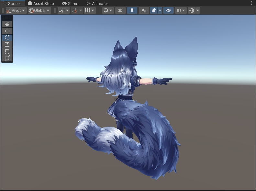
Task: Toggle the gizmos sphere icon
Action: (x=192, y=10)
